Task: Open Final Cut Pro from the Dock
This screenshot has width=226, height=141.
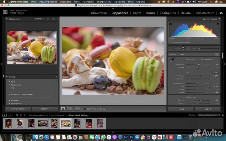Action: coord(143,137)
